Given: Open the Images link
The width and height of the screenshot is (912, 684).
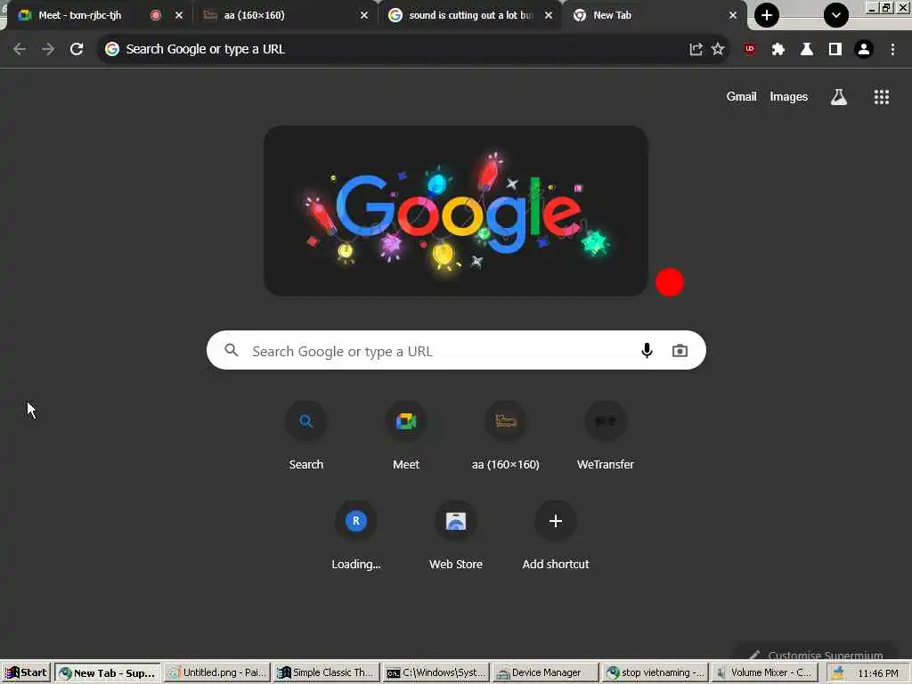Looking at the screenshot, I should [789, 97].
